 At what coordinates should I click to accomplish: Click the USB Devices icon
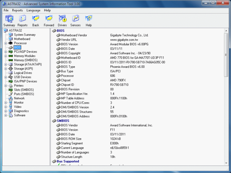[x=11, y=77]
